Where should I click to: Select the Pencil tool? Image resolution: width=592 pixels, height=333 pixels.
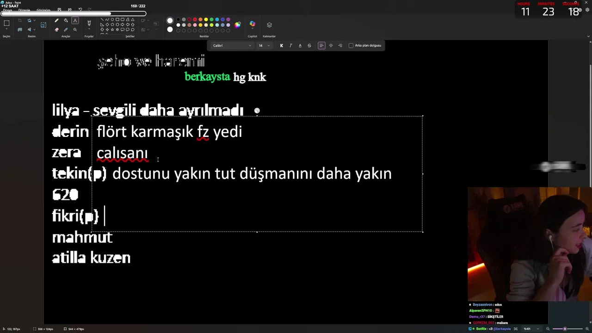56,20
